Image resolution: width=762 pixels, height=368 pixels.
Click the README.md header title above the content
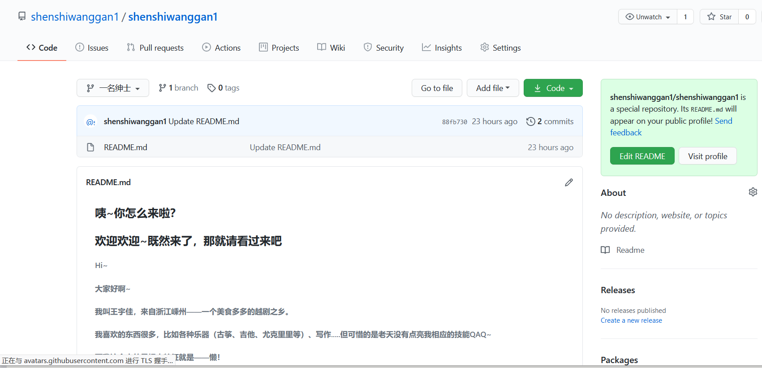108,182
